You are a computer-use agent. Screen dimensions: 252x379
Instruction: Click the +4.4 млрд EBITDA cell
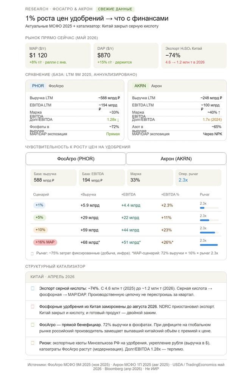point(131,205)
